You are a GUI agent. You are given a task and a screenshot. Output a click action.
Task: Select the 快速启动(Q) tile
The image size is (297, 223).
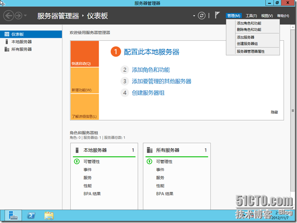point(85,54)
